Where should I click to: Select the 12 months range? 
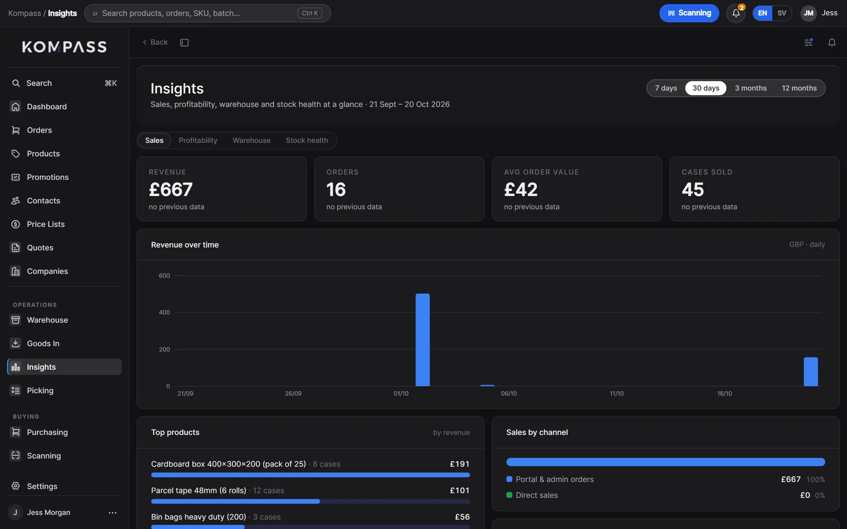click(799, 88)
